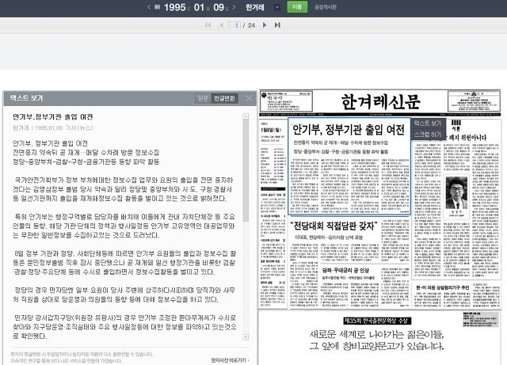This screenshot has width=507, height=365.
Task: Click the "전당대회 직접담판 갖자" article headline
Action: click(x=334, y=226)
